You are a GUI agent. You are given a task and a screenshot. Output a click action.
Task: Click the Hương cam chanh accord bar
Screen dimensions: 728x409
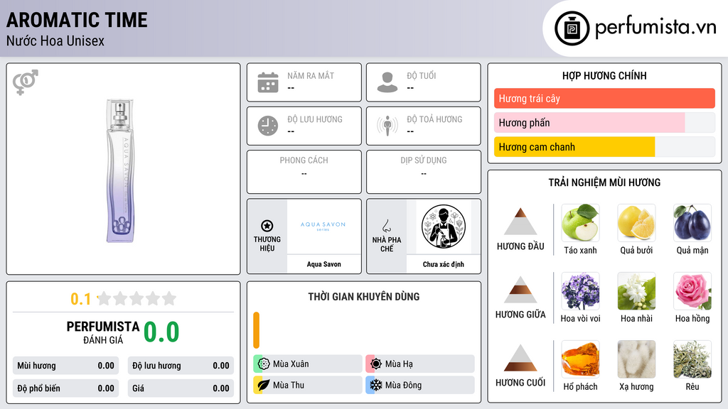pyautogui.click(x=604, y=146)
